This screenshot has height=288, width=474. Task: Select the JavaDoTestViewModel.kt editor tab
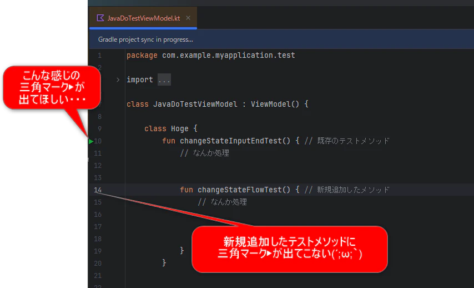(x=143, y=18)
